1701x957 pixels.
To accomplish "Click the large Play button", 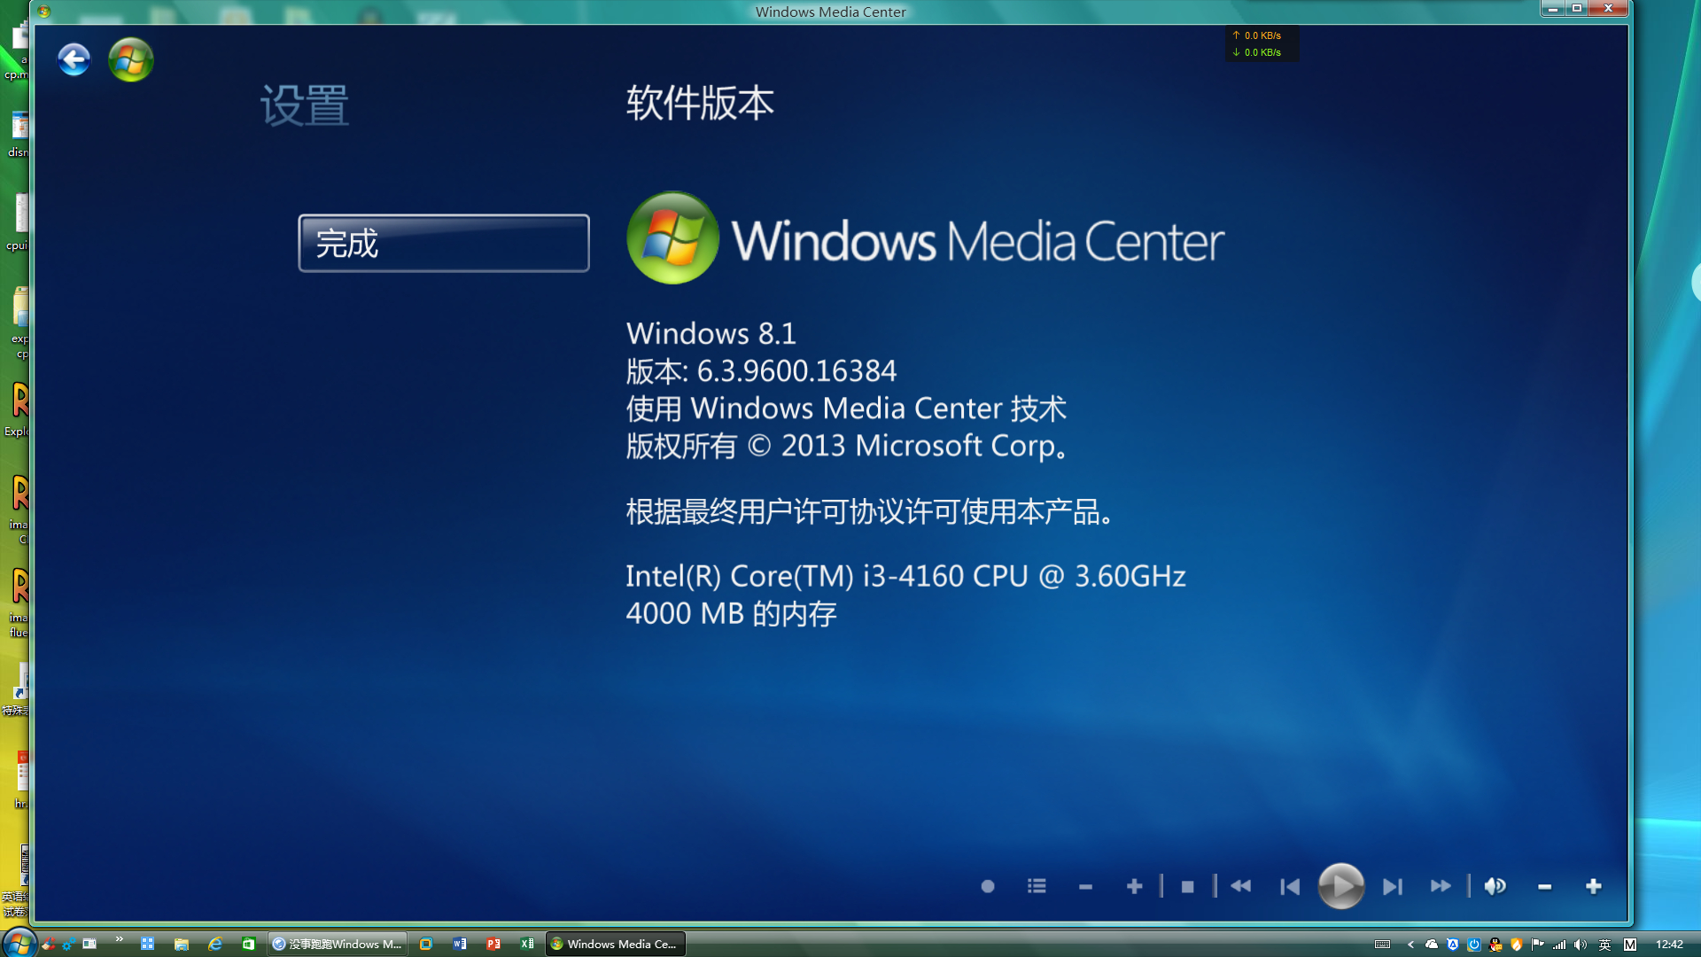I will [1341, 886].
